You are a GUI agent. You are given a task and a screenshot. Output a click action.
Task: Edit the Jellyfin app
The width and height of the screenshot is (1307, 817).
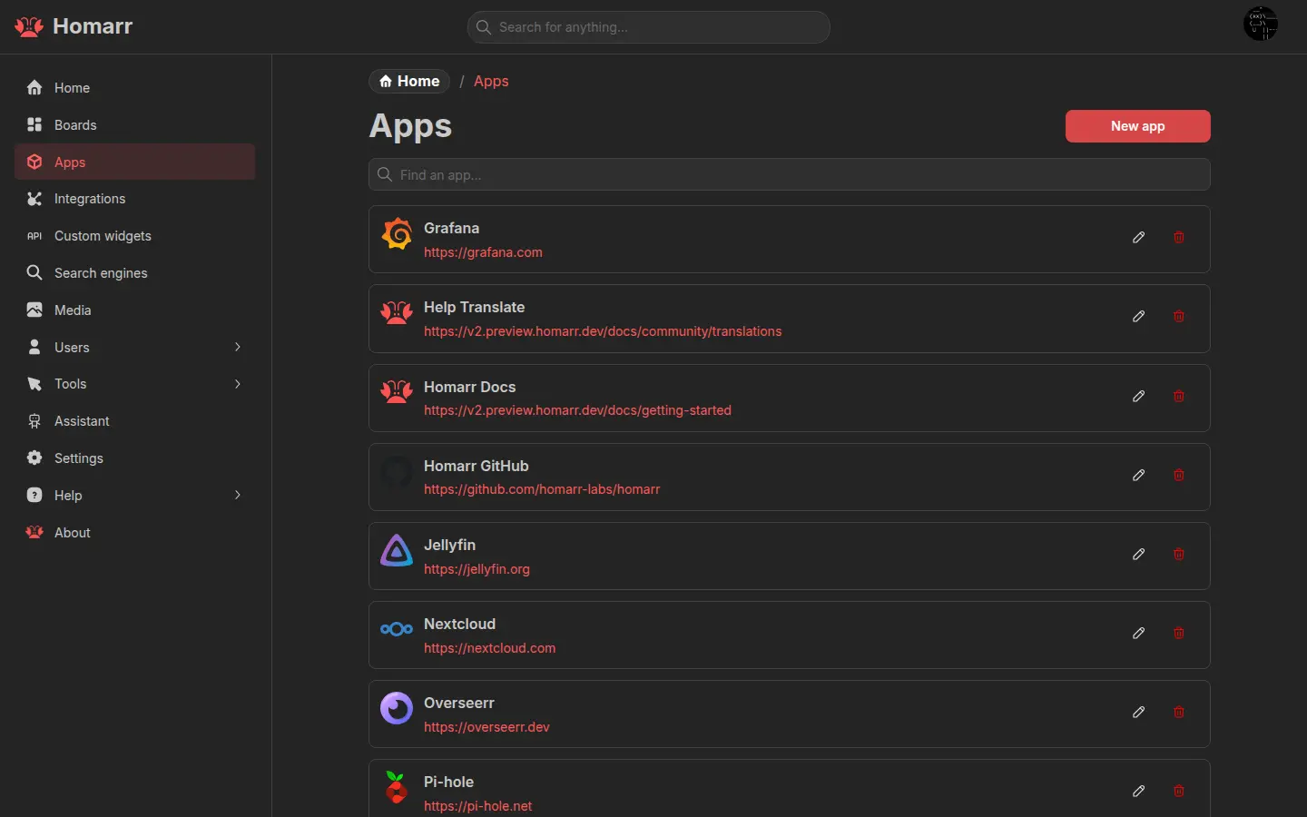point(1139,555)
